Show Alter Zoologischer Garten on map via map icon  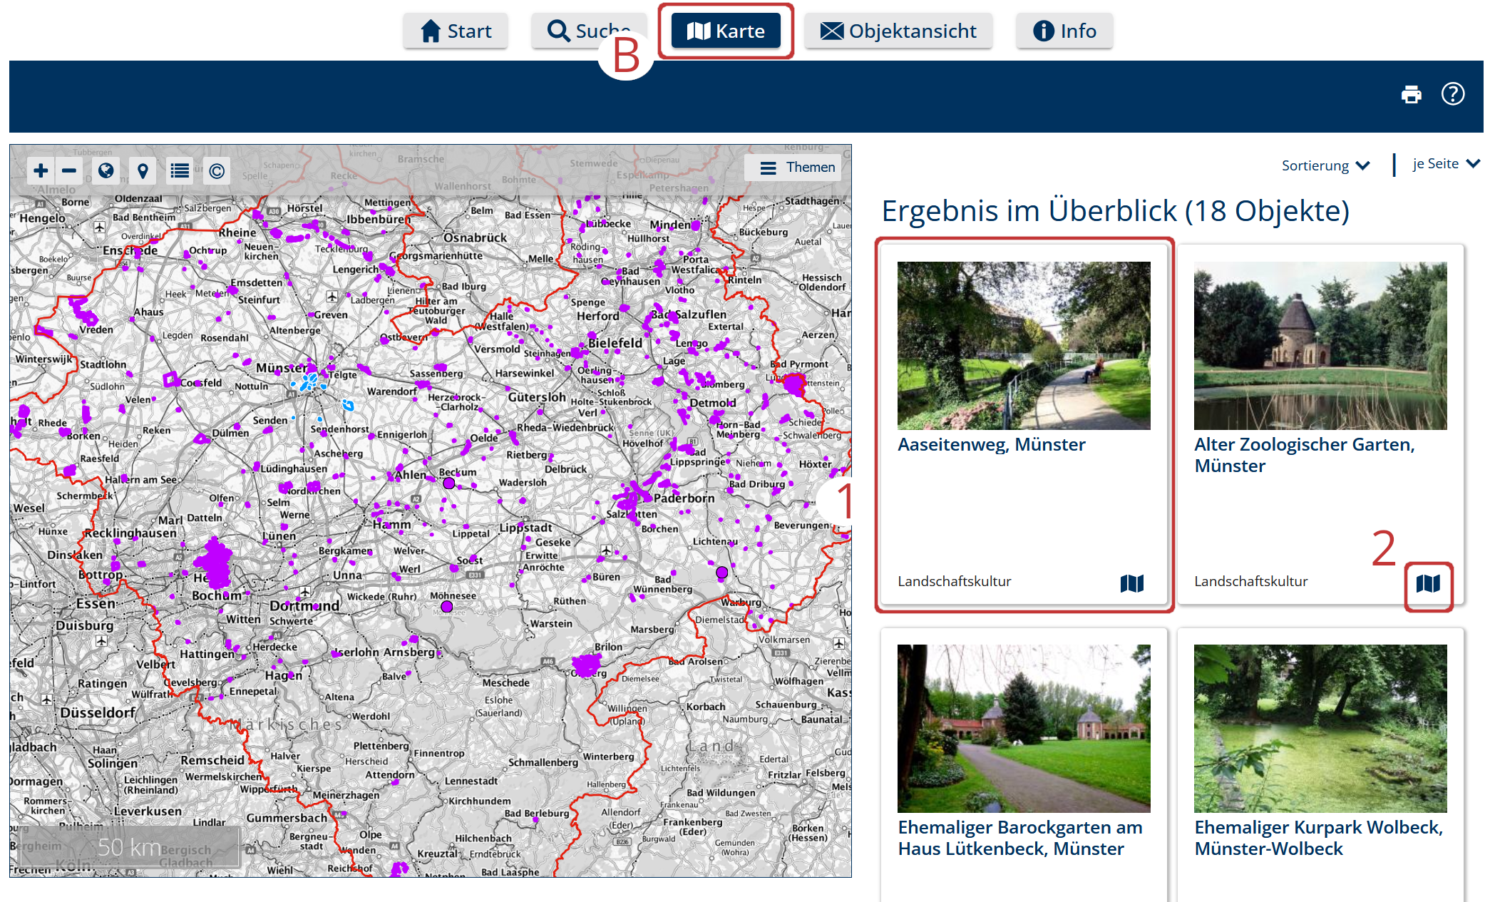pyautogui.click(x=1429, y=583)
